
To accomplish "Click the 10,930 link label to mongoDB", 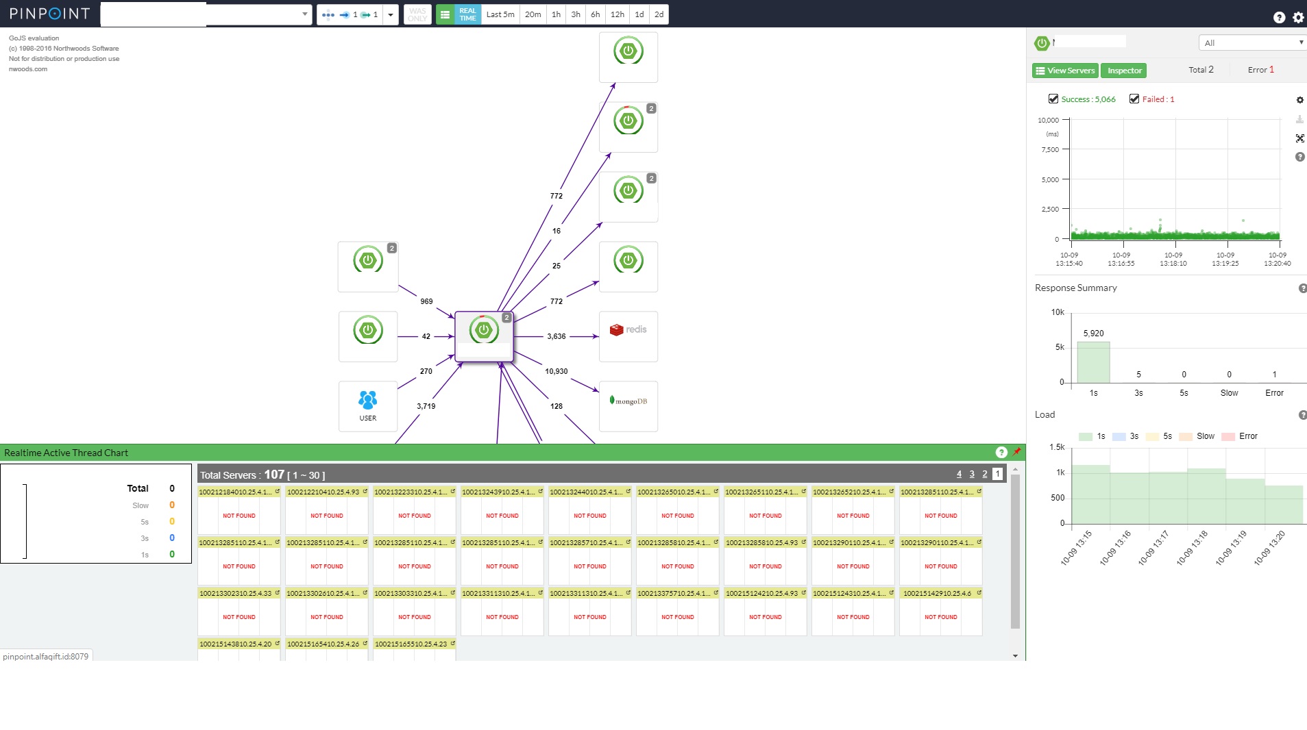I will click(557, 371).
